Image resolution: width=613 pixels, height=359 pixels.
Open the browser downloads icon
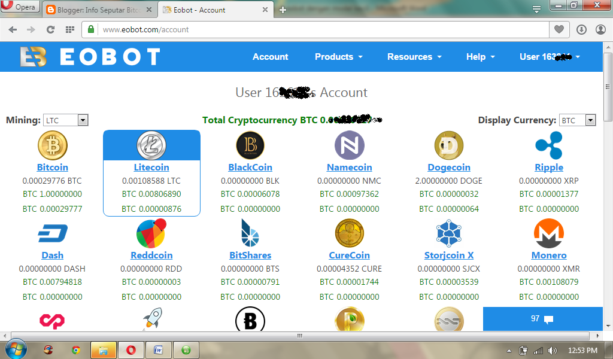(x=581, y=30)
